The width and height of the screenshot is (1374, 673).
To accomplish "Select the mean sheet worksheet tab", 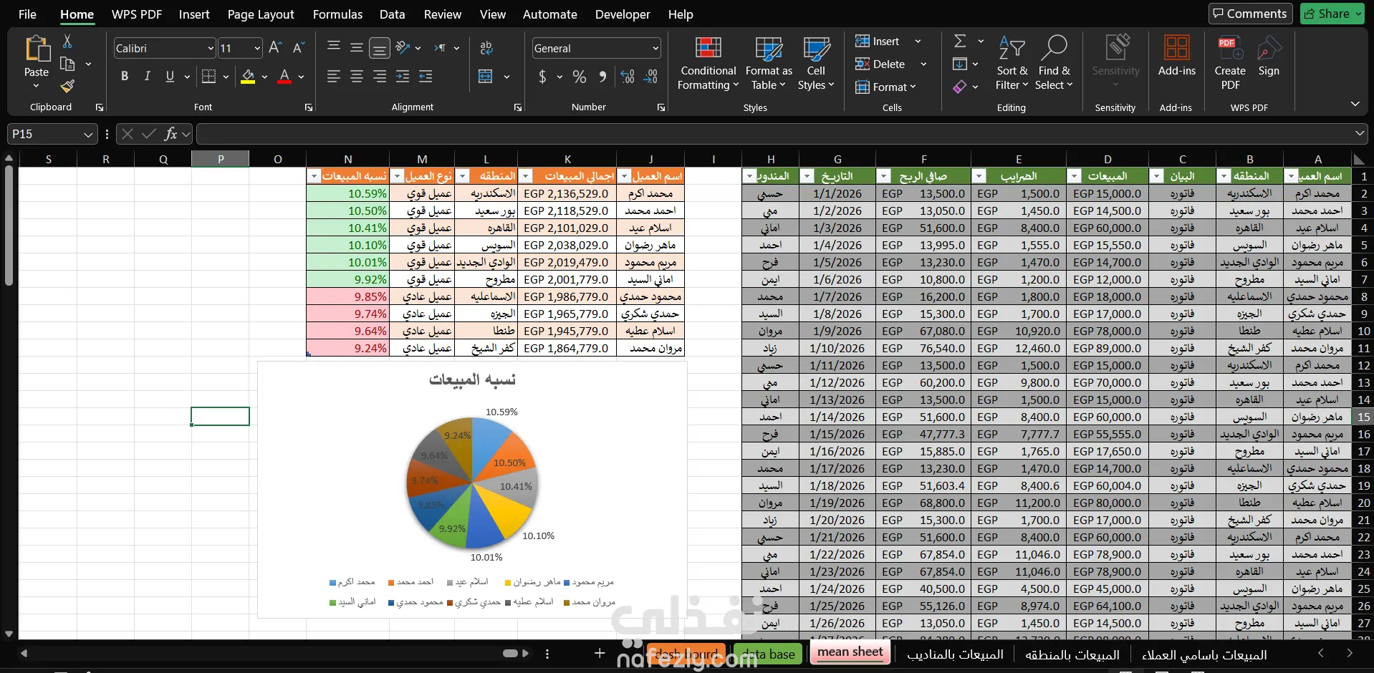I will [x=850, y=652].
